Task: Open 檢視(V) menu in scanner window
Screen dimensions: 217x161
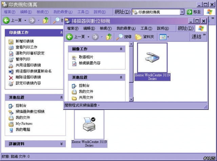Action: point(106,28)
